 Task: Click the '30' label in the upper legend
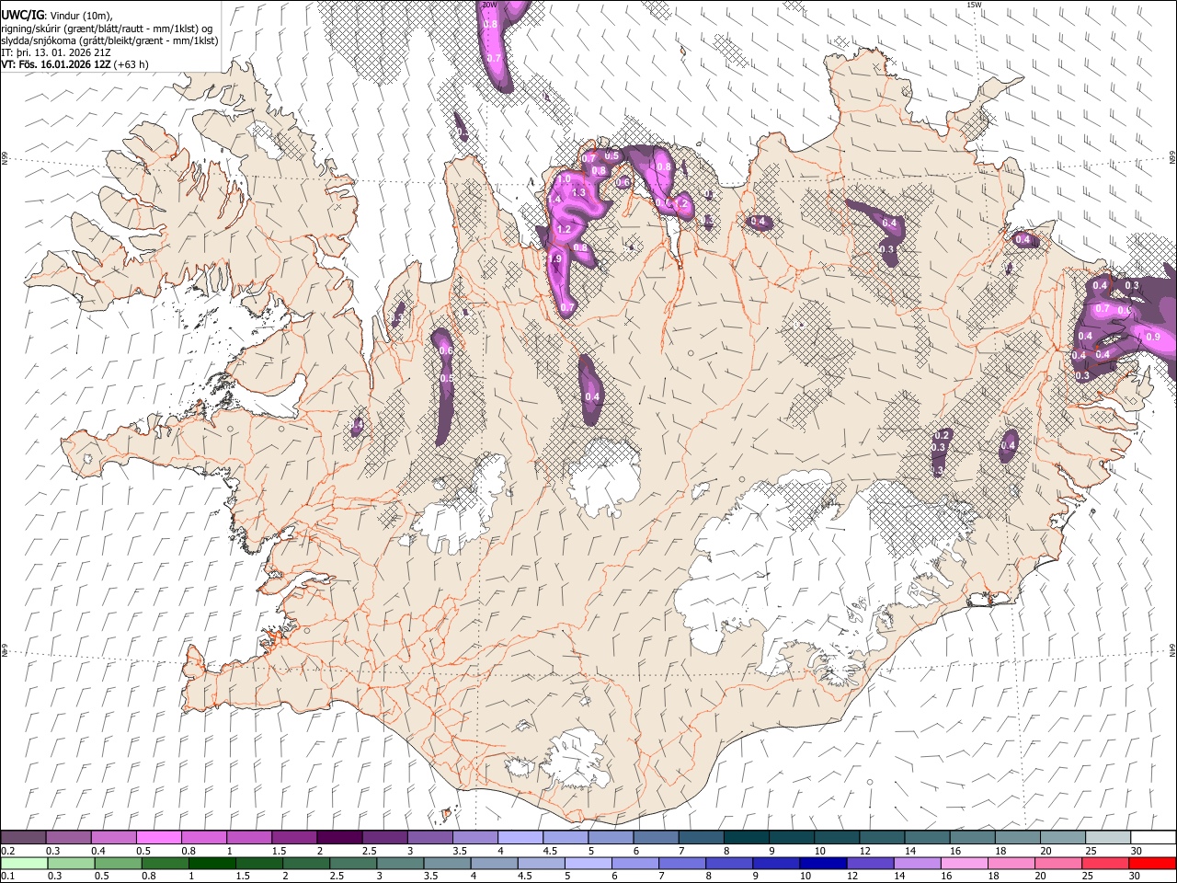1136,851
